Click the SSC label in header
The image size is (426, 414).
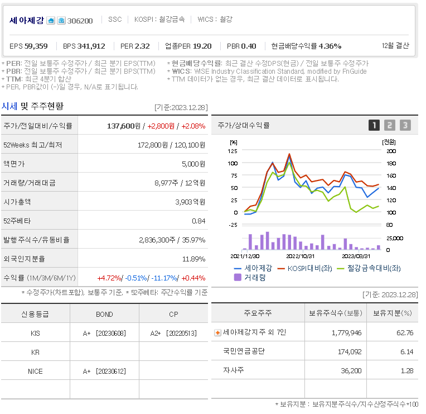coord(115,20)
